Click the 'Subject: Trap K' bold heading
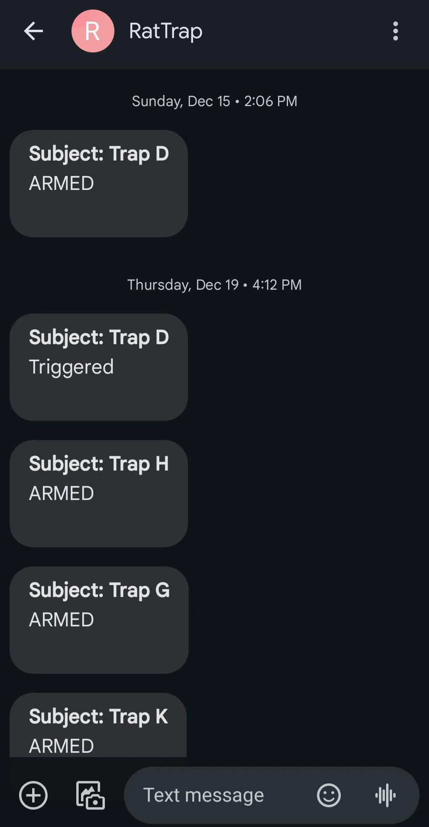Viewport: 429px width, 827px height. (x=99, y=717)
